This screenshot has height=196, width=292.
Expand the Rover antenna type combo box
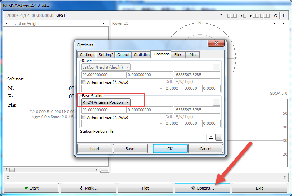tap(123, 89)
